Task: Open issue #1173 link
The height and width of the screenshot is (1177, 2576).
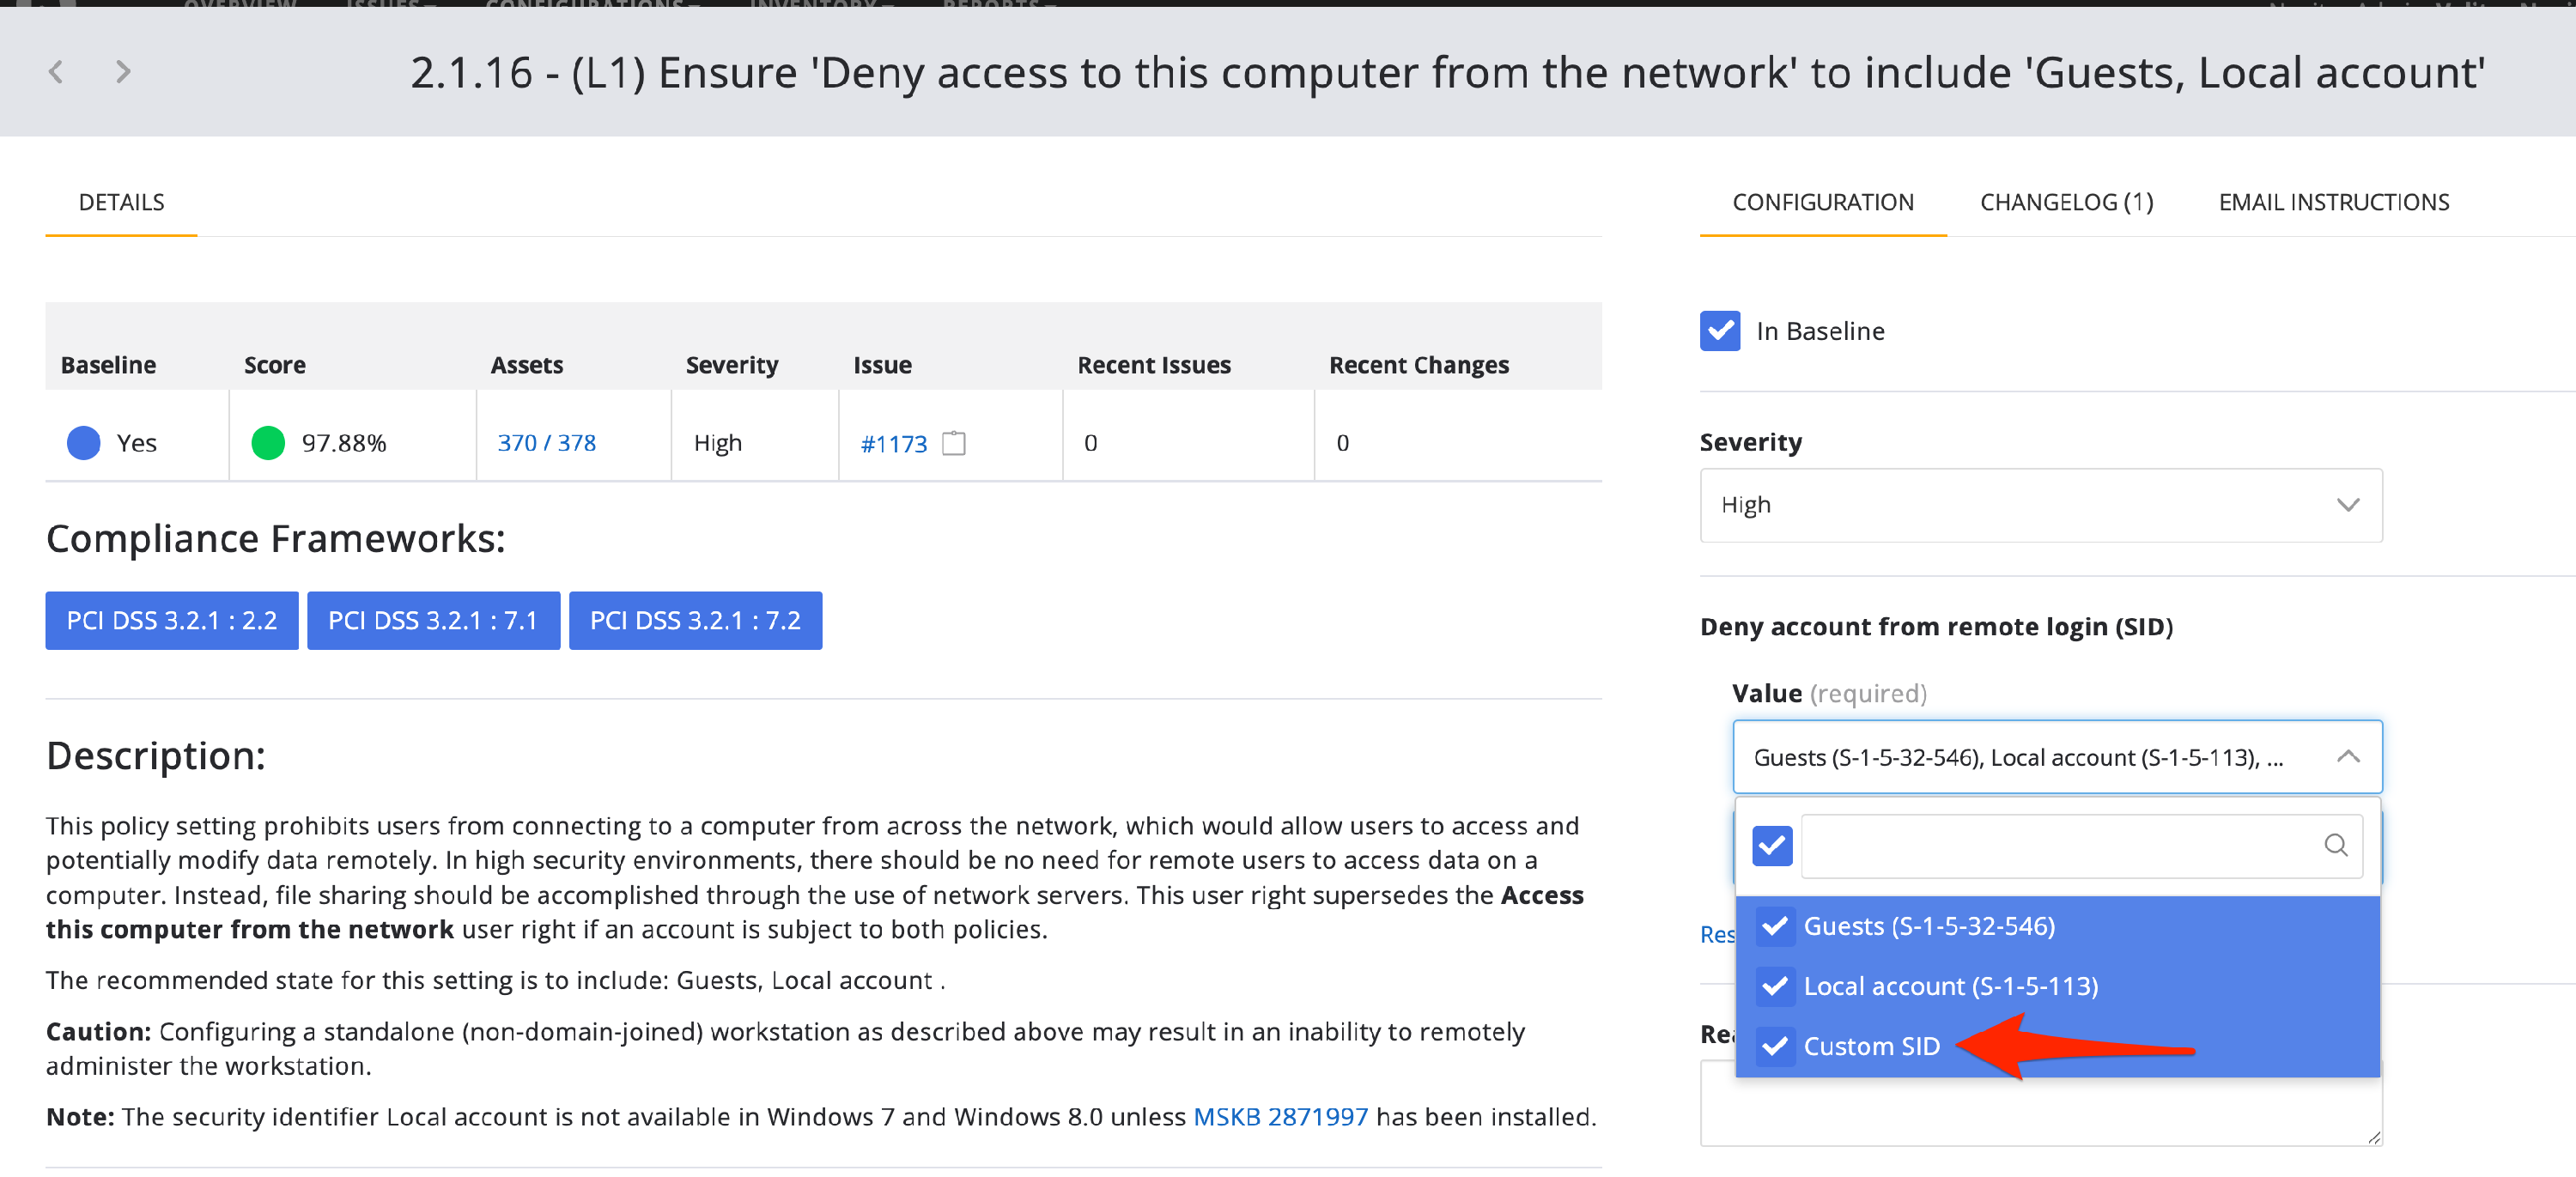Action: [x=893, y=444]
